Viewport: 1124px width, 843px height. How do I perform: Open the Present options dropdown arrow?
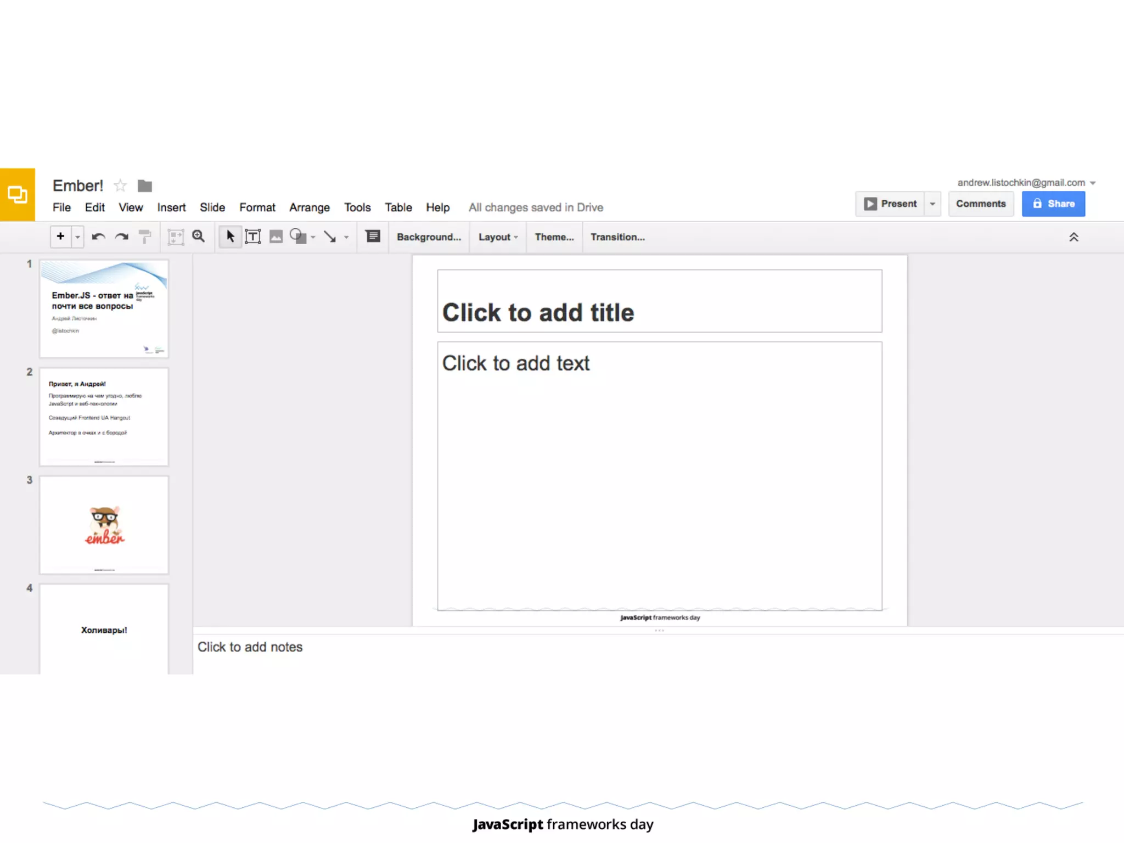(x=932, y=204)
